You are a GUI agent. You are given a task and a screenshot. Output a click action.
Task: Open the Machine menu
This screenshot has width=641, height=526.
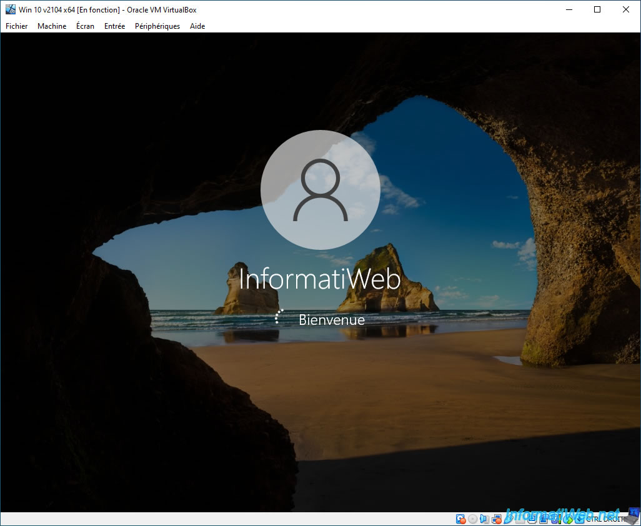52,26
